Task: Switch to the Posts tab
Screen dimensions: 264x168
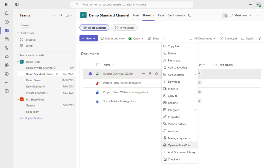Action: point(136,15)
